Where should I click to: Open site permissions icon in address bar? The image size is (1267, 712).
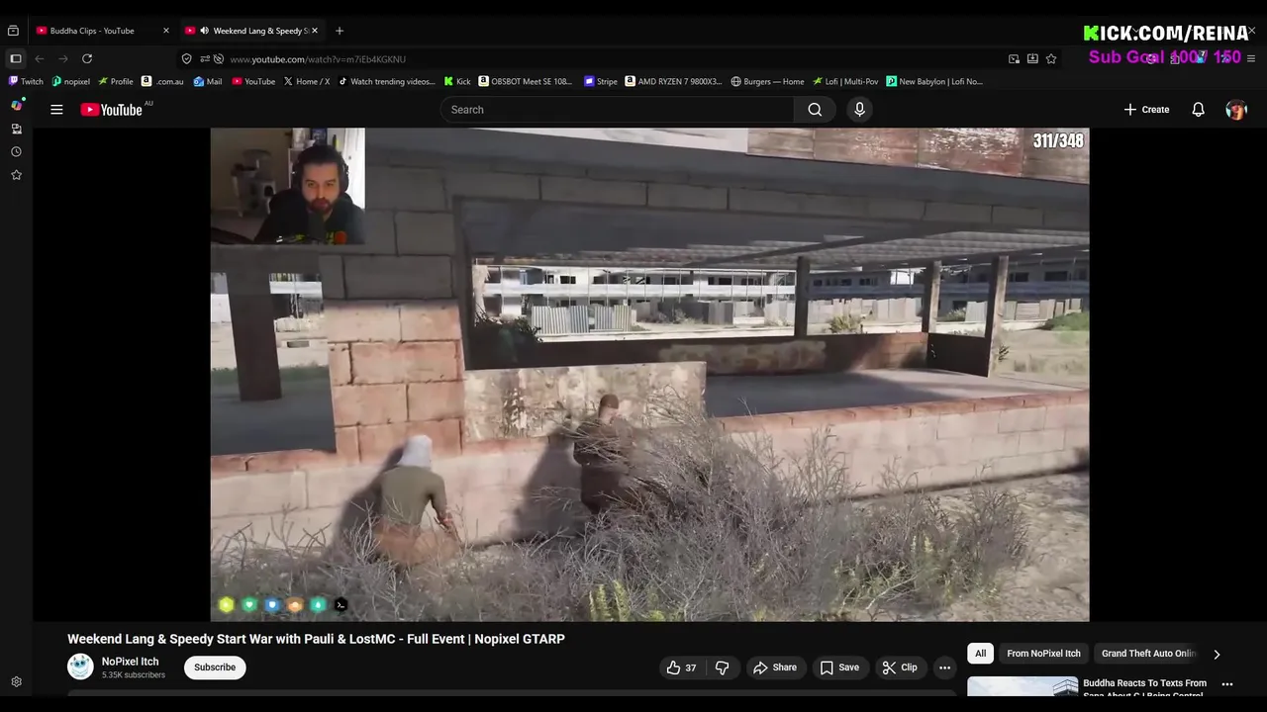click(x=205, y=59)
